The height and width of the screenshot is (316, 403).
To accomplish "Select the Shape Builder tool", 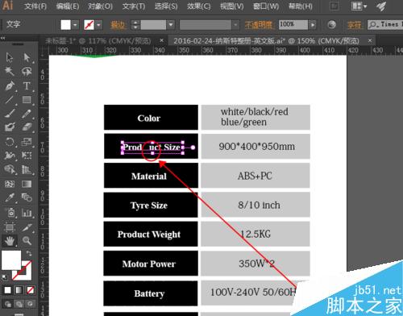I will click(x=10, y=169).
